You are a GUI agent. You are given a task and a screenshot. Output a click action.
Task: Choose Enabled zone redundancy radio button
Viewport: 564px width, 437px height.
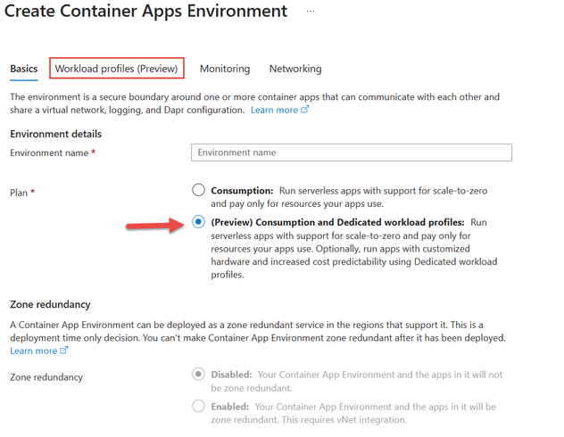click(198, 406)
